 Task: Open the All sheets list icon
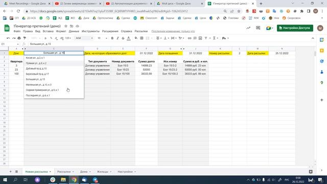point(16,172)
